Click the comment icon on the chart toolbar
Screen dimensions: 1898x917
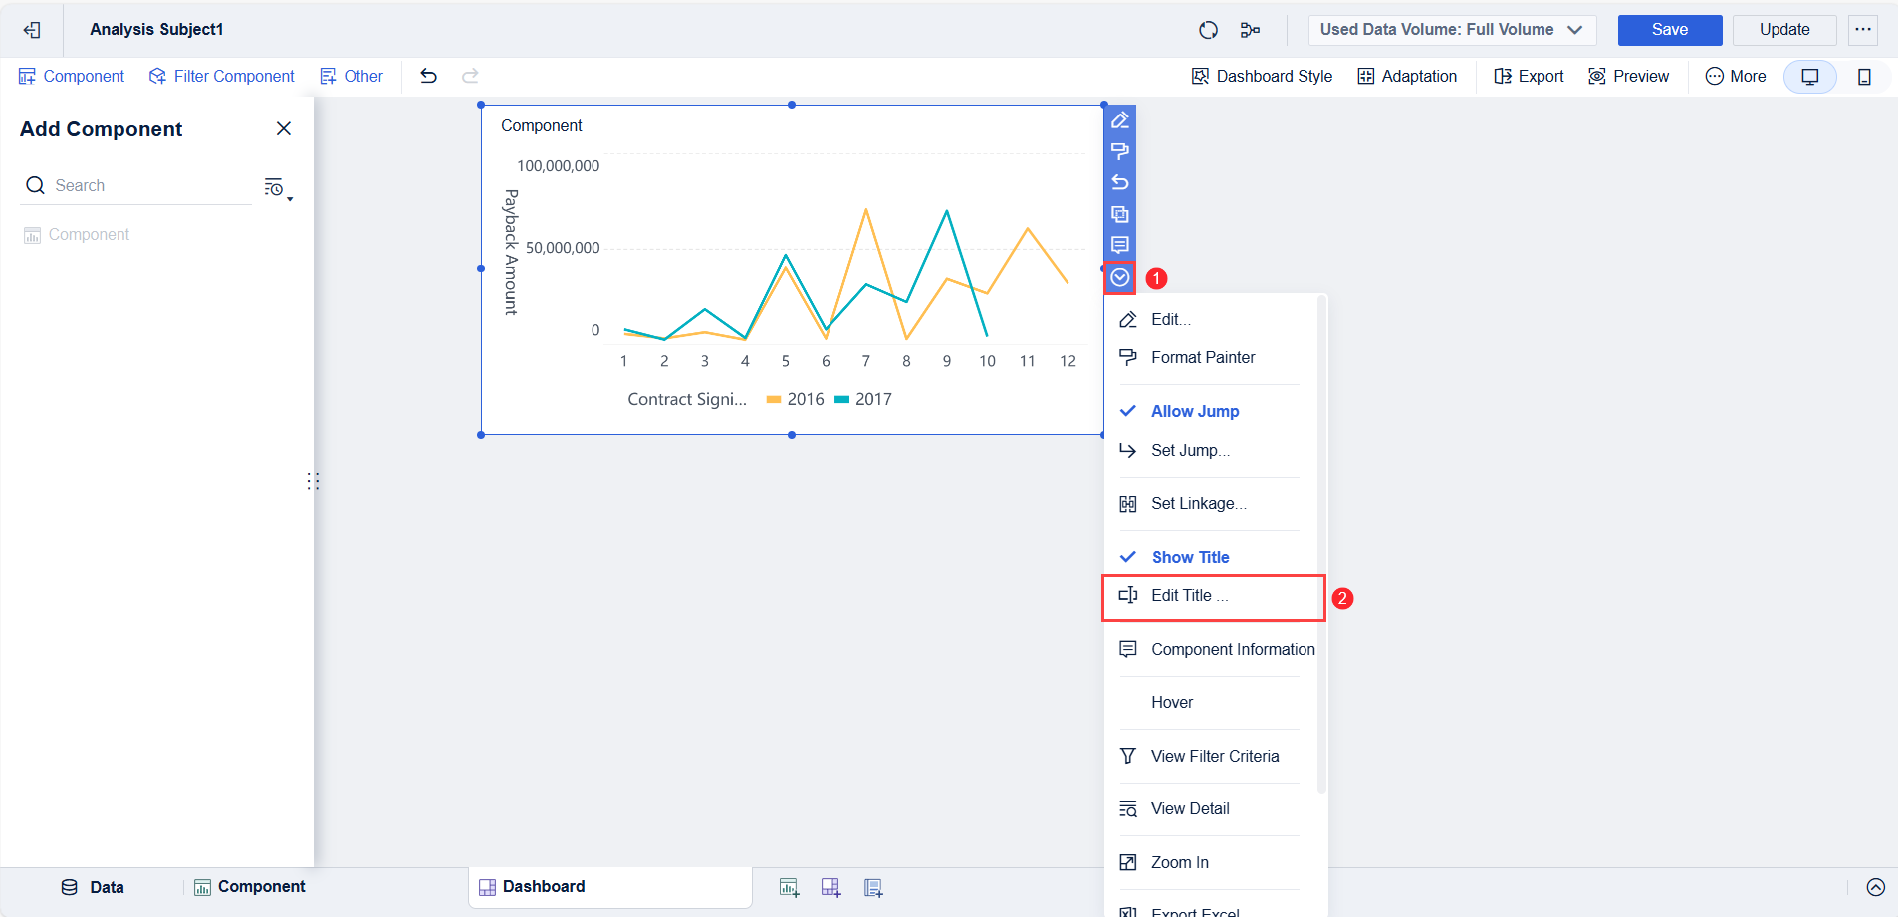tap(1120, 245)
